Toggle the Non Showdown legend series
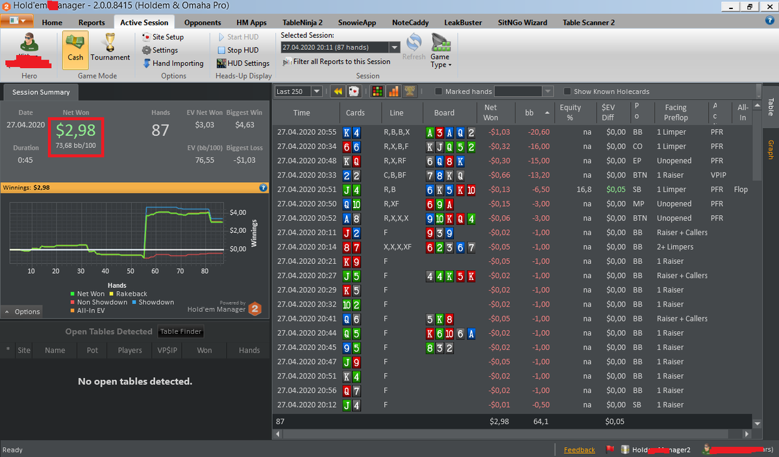This screenshot has height=457, width=779. click(x=99, y=302)
